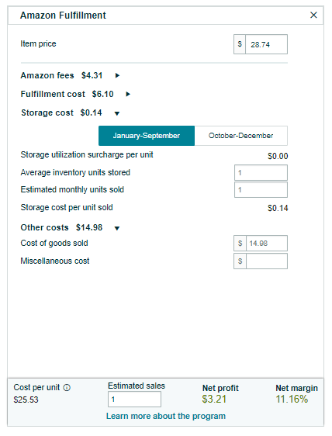Select the January-September storage period
The width and height of the screenshot is (332, 436).
pos(147,136)
